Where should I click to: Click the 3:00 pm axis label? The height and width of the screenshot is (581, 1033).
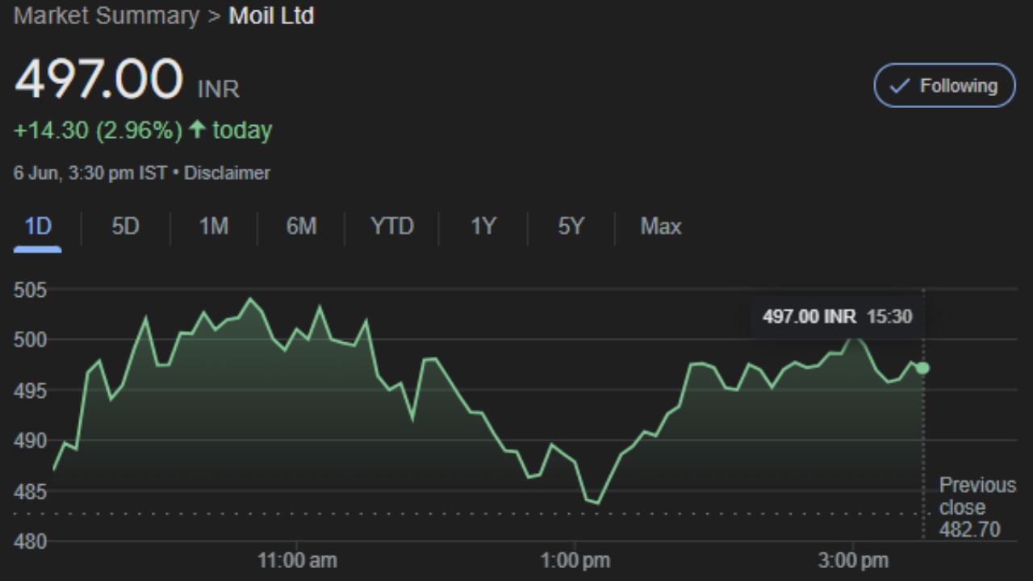[x=853, y=560]
